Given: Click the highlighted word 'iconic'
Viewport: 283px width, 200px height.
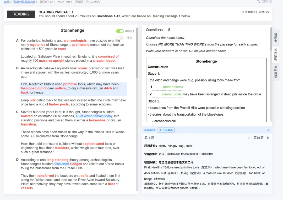Looking at the screenshot, I should [x=83, y=68].
